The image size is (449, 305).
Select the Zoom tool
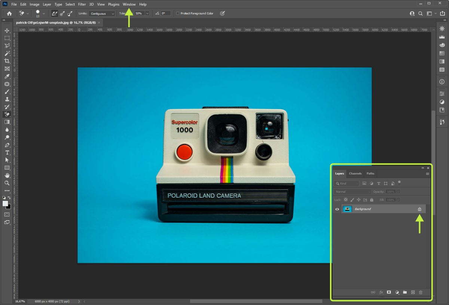pos(7,183)
